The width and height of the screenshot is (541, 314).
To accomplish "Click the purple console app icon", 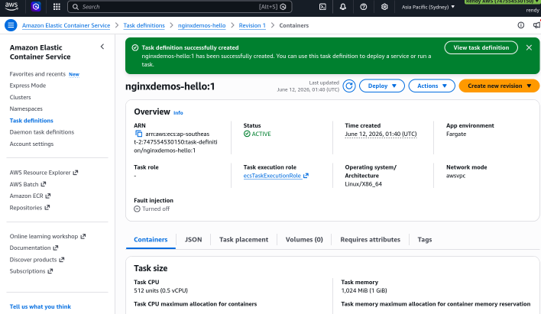I will click(36, 7).
